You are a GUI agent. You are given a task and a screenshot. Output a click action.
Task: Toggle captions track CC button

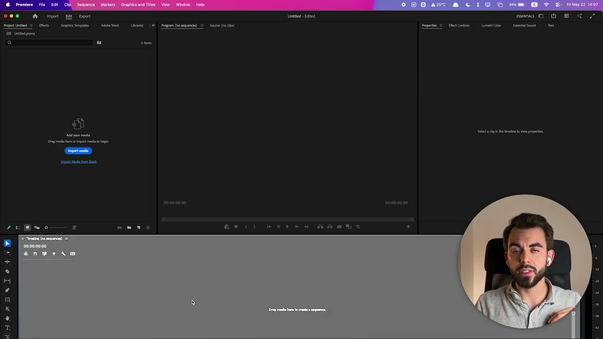click(73, 254)
